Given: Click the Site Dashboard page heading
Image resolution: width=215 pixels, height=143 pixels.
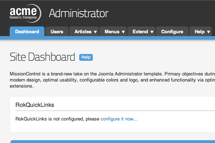Looking at the screenshot, I should tap(42, 57).
